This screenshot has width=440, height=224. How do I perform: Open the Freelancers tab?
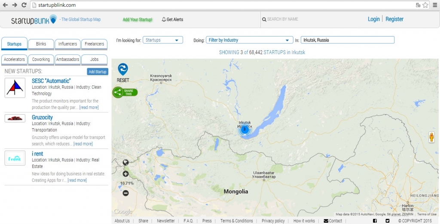coord(94,44)
